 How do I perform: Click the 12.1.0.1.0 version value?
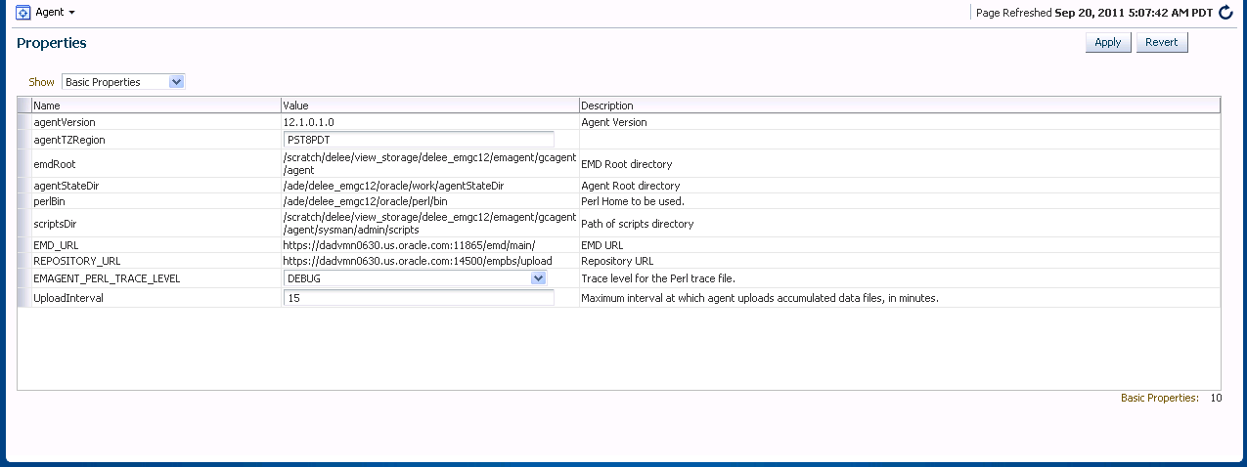point(309,122)
